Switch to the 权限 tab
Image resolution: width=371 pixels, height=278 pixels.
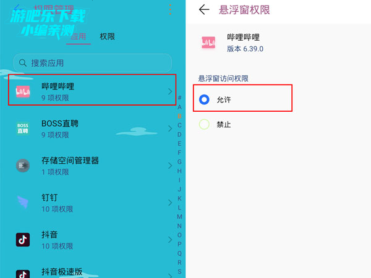tap(107, 36)
